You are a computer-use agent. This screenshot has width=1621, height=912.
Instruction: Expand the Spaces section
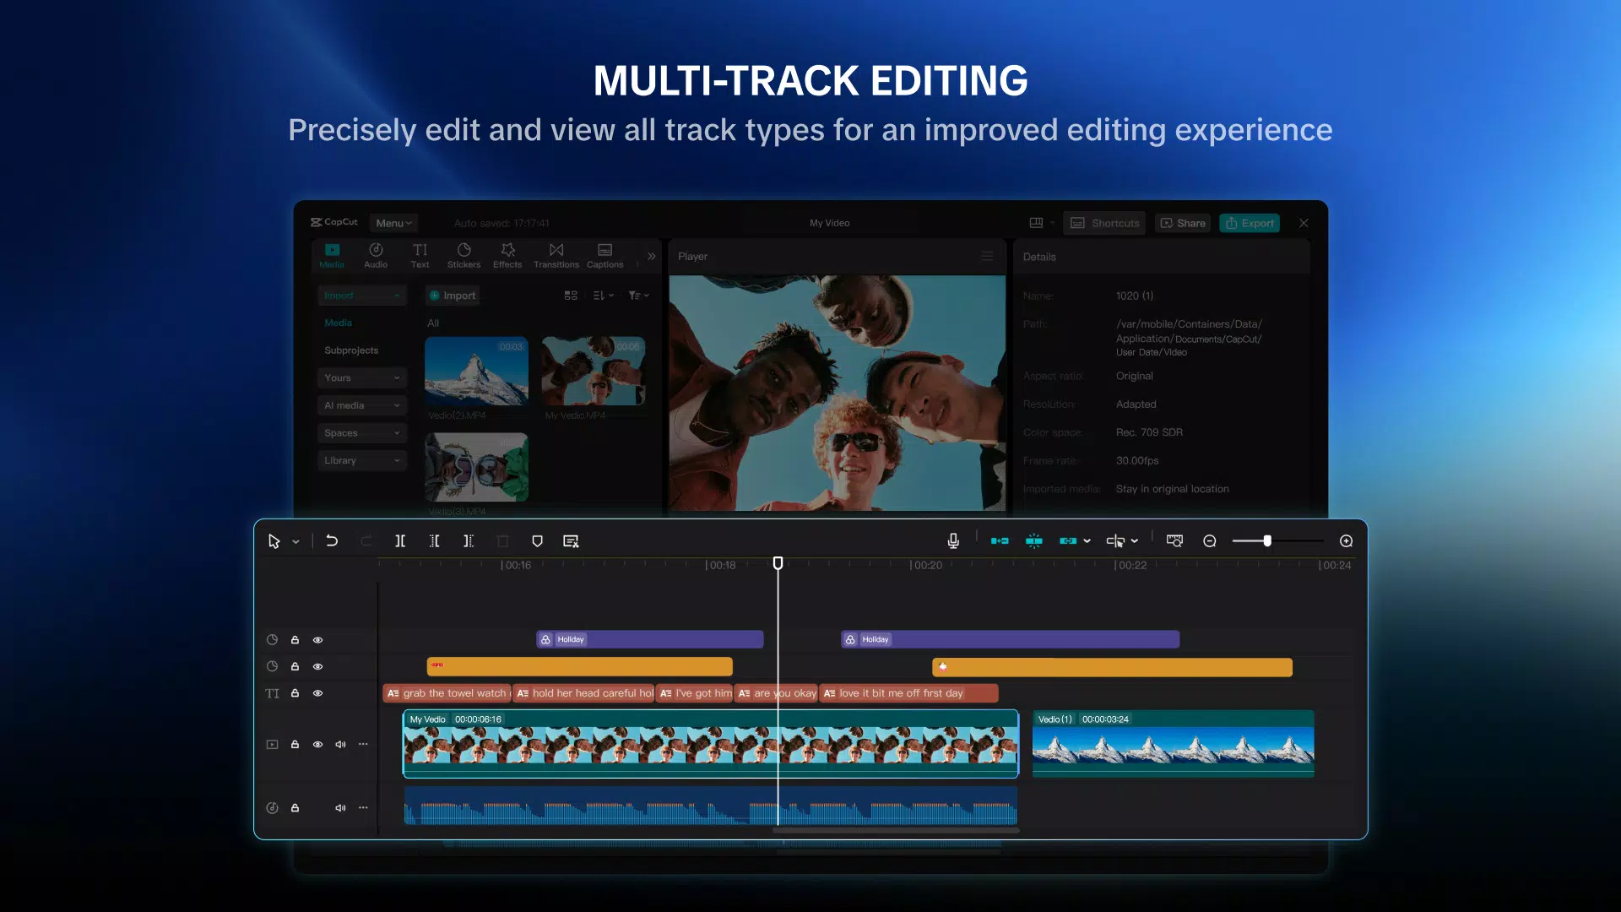point(362,433)
